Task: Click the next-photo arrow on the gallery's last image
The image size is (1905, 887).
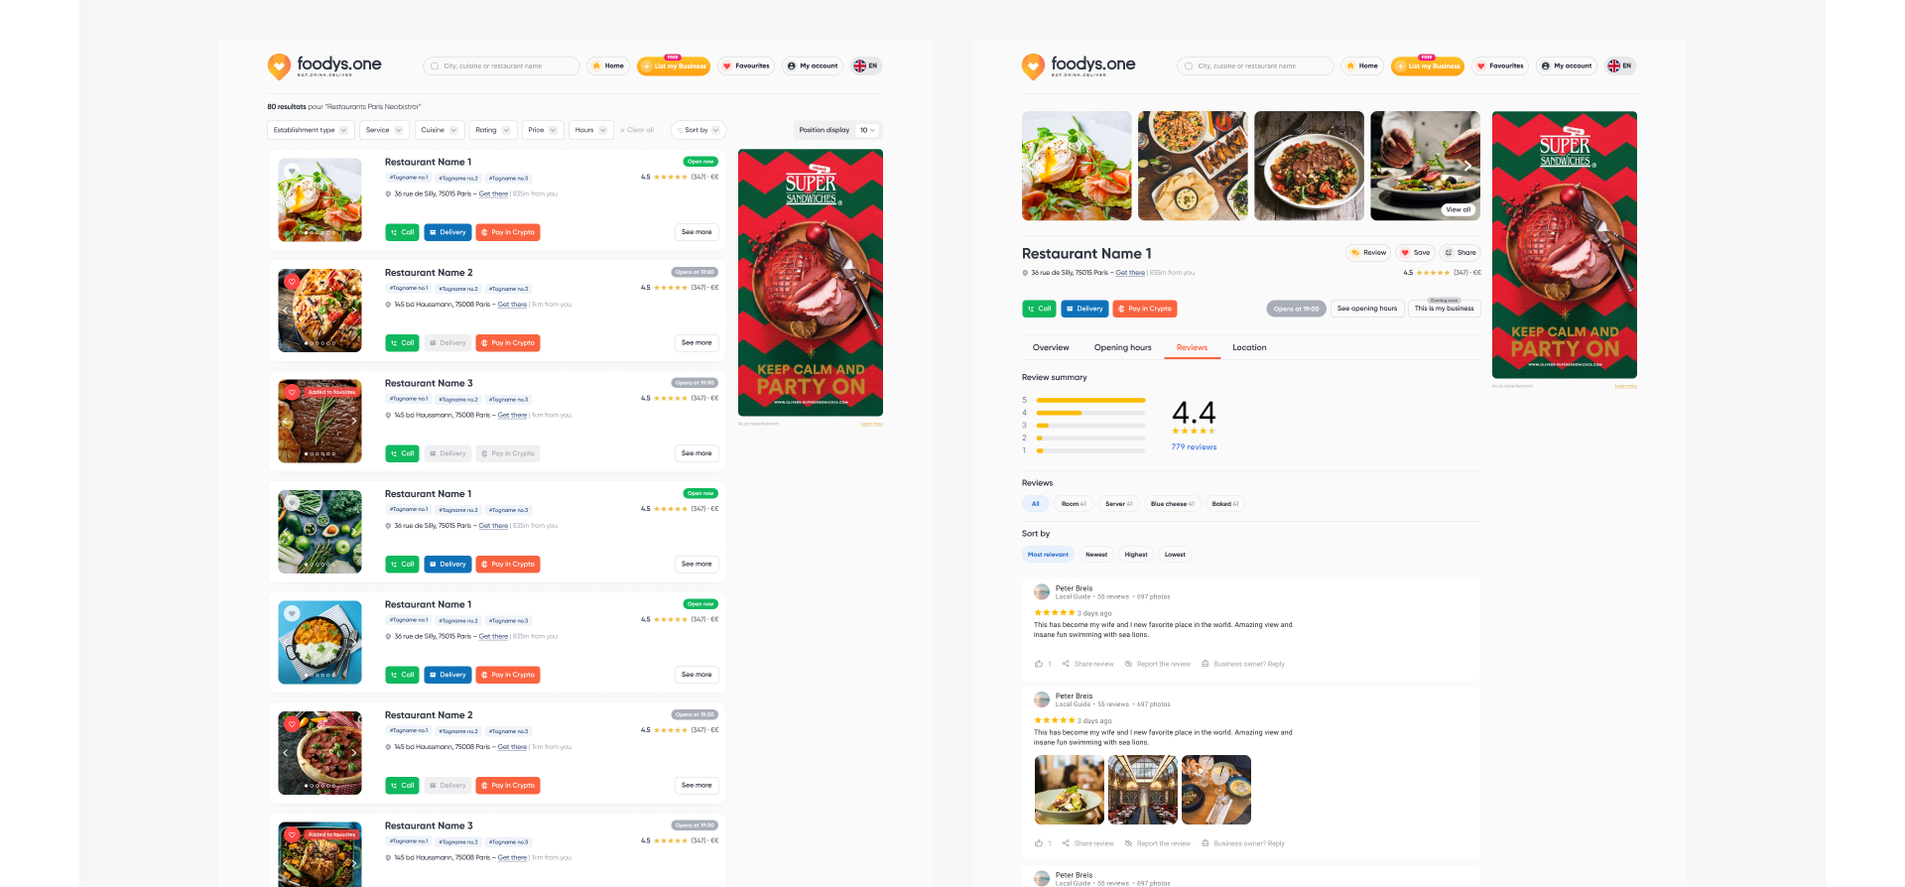Action: coord(1467,166)
